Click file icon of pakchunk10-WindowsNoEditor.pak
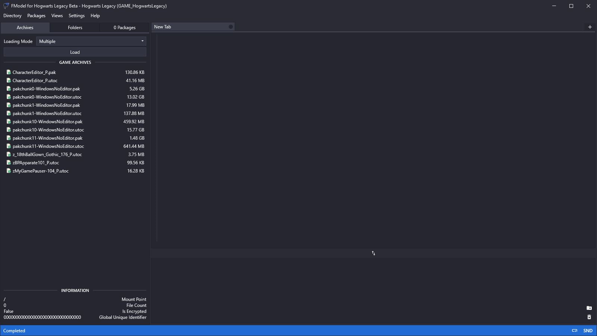The height and width of the screenshot is (336, 597). 9,121
